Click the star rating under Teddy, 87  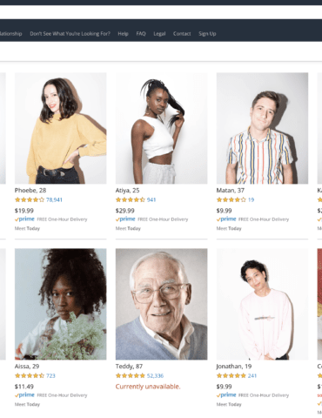[131, 375]
